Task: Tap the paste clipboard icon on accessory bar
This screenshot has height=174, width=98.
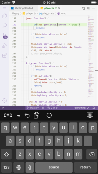Action: [36, 115]
